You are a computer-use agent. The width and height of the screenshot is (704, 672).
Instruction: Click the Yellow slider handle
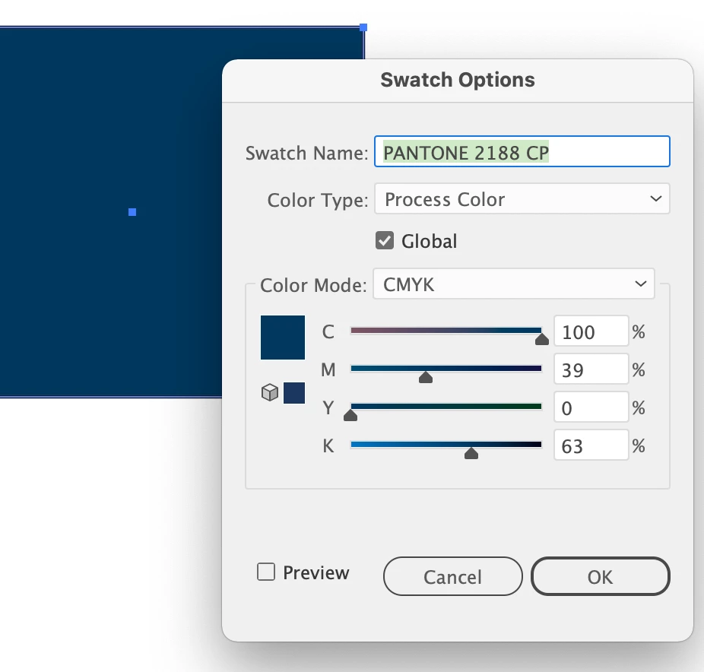(350, 415)
